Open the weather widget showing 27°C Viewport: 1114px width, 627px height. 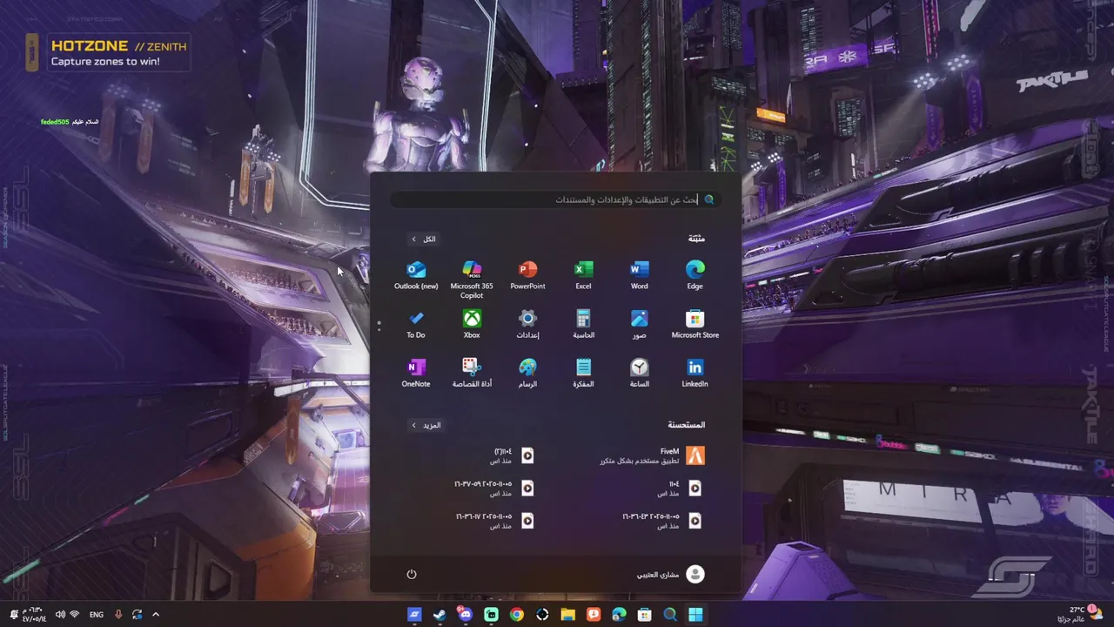point(1079,614)
